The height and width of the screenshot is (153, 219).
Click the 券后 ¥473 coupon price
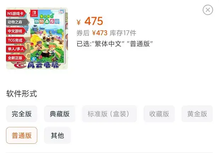92,33
